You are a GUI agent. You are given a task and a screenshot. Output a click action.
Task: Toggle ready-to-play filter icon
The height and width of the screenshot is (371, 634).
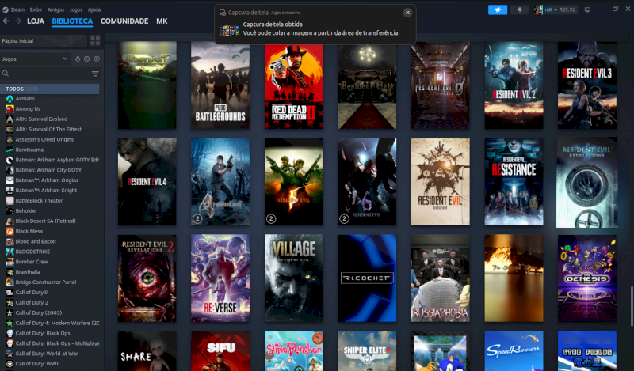97,59
